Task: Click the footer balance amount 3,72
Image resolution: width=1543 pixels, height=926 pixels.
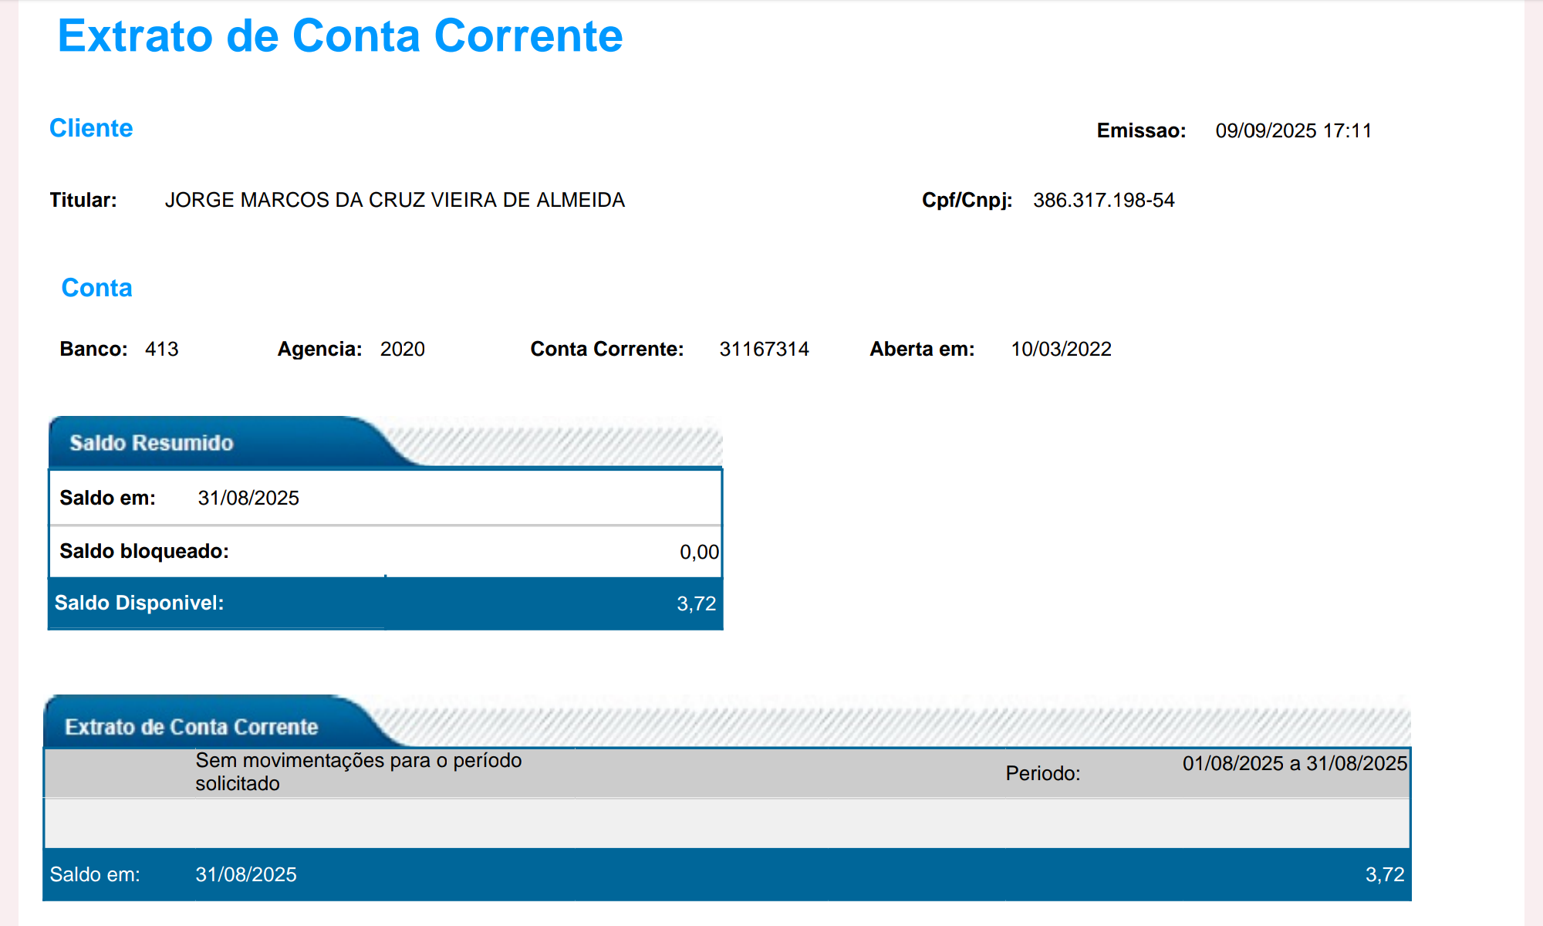Action: (x=1384, y=874)
